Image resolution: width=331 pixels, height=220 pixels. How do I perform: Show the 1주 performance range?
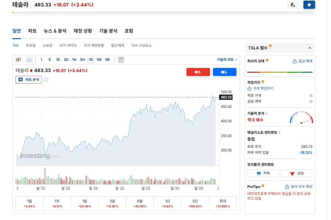[57, 204]
